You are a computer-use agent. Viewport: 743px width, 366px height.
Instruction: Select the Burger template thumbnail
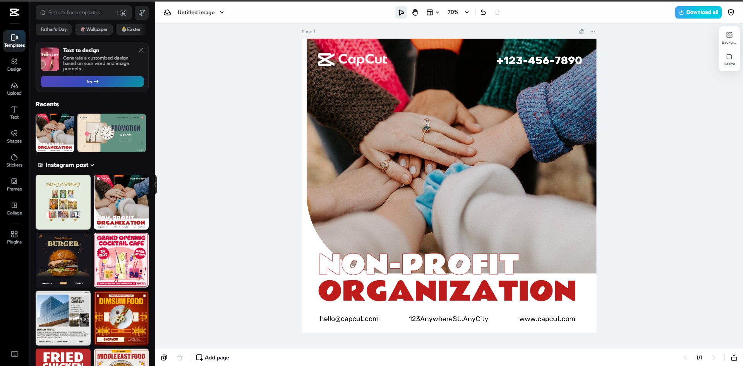[63, 260]
